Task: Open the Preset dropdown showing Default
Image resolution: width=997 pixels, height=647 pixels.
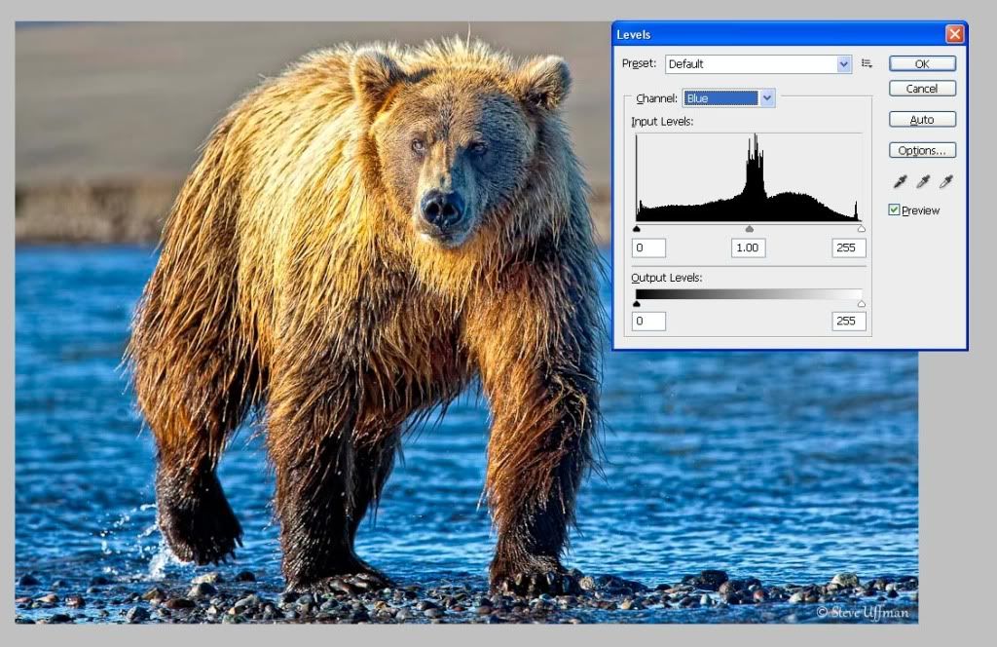Action: (758, 64)
